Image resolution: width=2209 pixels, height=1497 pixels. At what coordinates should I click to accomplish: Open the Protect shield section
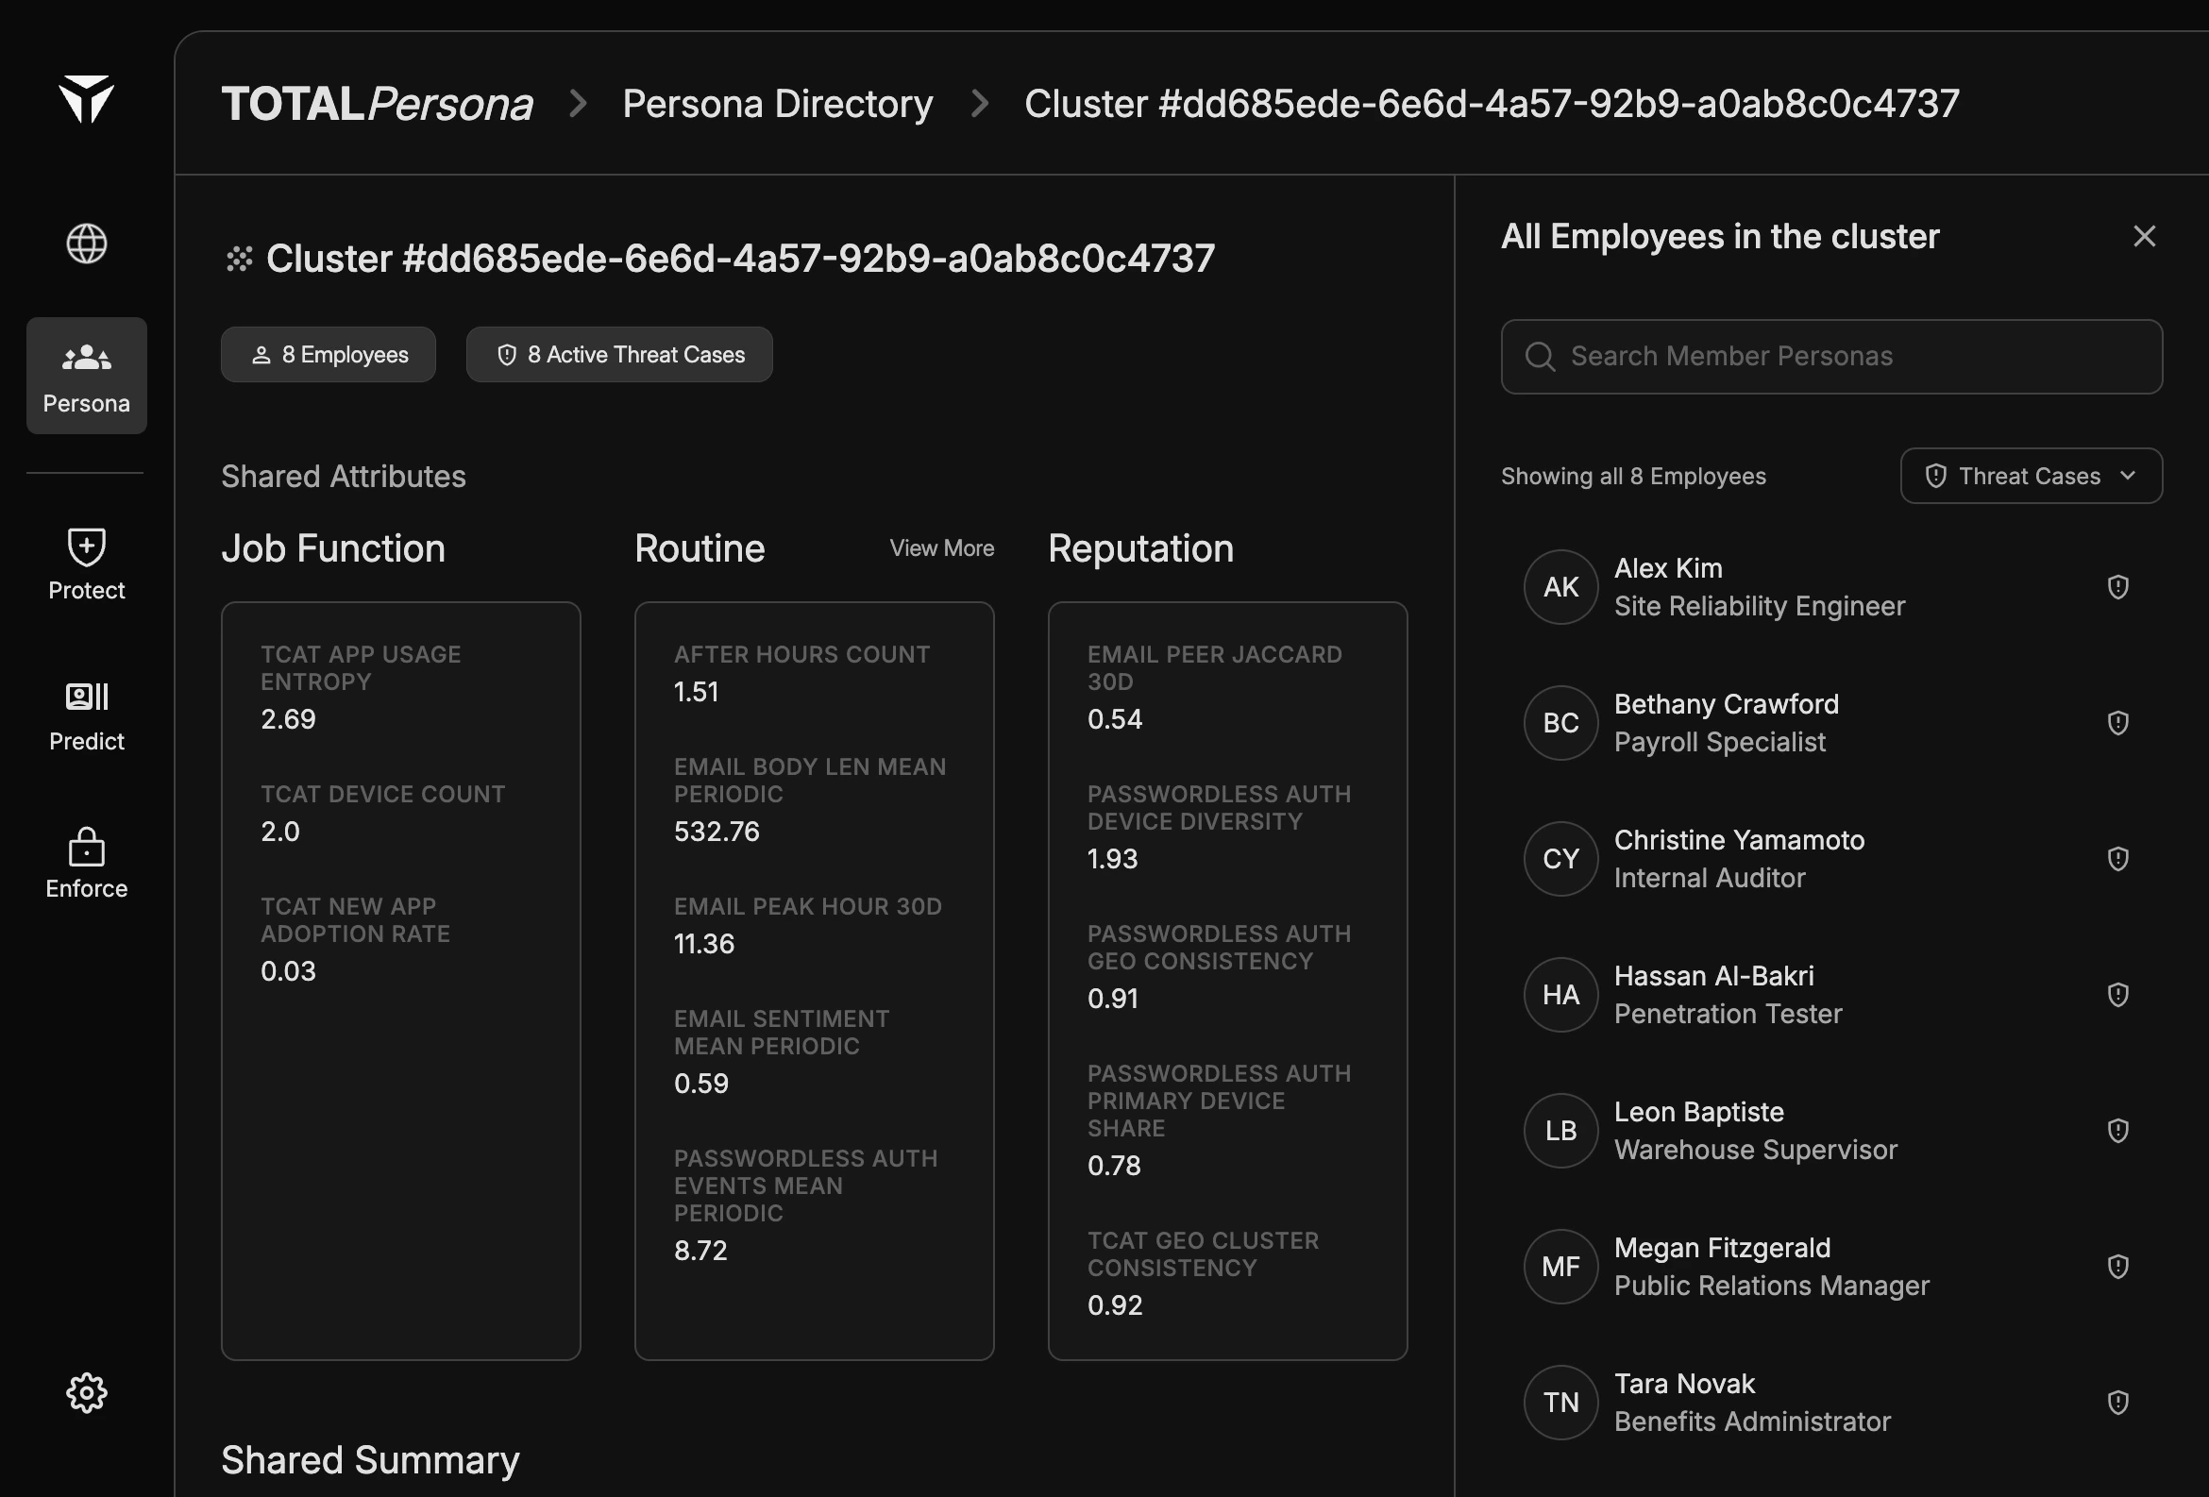click(x=87, y=564)
